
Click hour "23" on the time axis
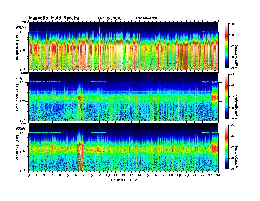[x=210, y=175]
